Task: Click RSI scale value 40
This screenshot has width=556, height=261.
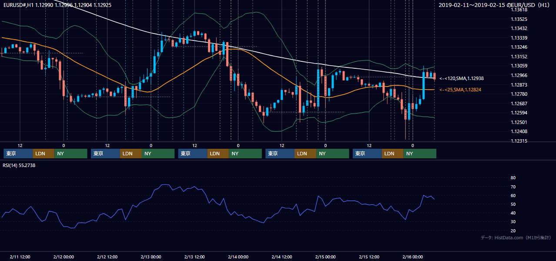Action: [x=513, y=213]
